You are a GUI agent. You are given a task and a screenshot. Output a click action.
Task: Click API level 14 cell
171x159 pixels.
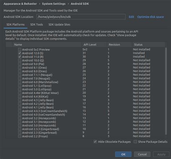(84, 114)
